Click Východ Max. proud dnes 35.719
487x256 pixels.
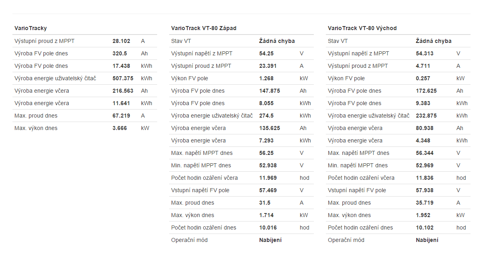click(425, 203)
